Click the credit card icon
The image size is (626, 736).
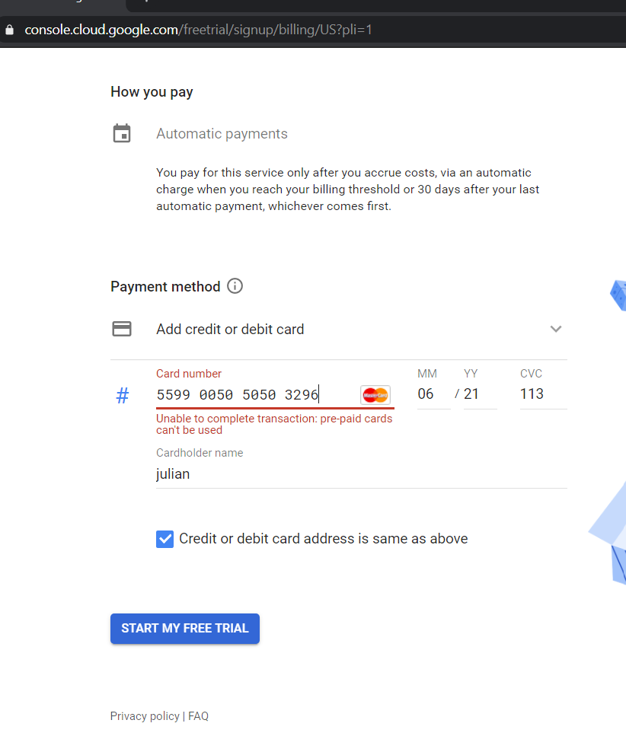pos(122,329)
